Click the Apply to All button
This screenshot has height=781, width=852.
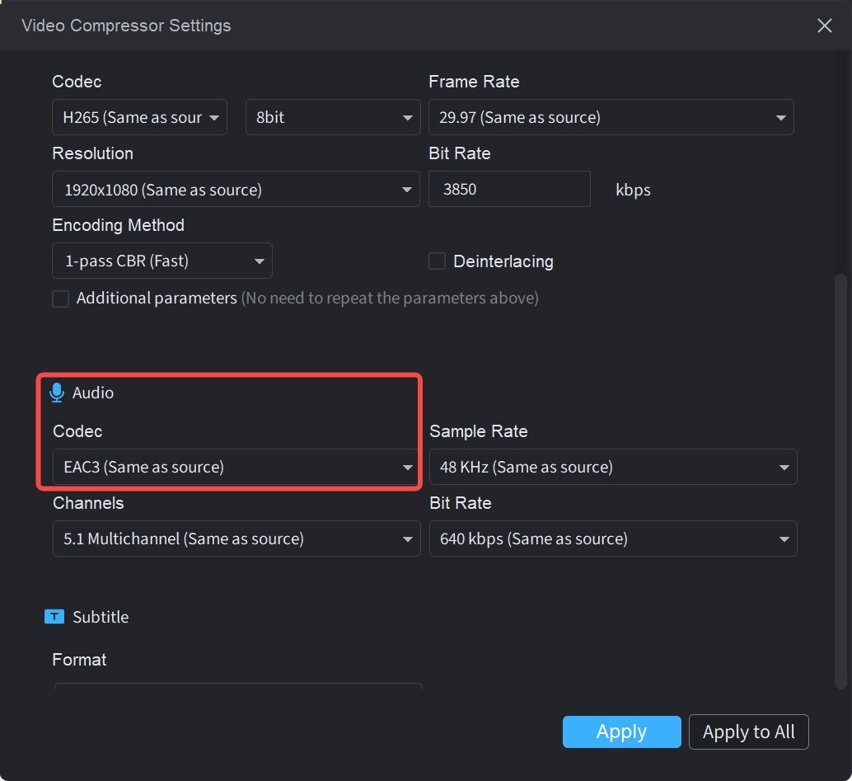pyautogui.click(x=748, y=732)
